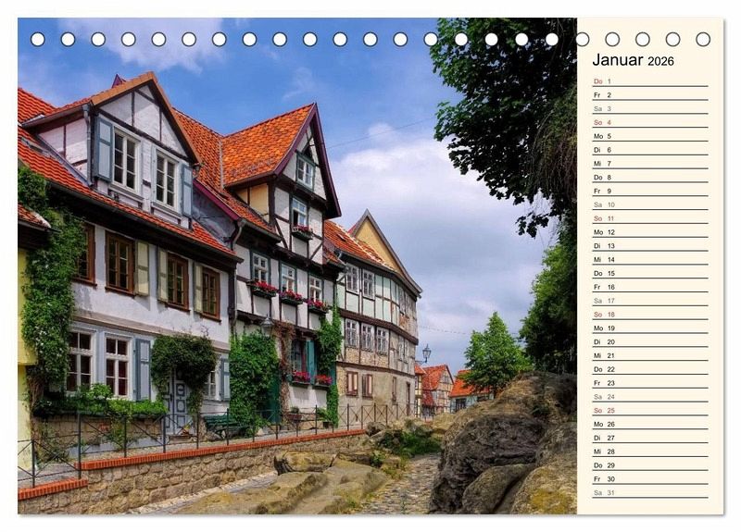Select the Sa 10 date entry
Image resolution: width=741 pixels, height=532 pixels.
point(650,204)
